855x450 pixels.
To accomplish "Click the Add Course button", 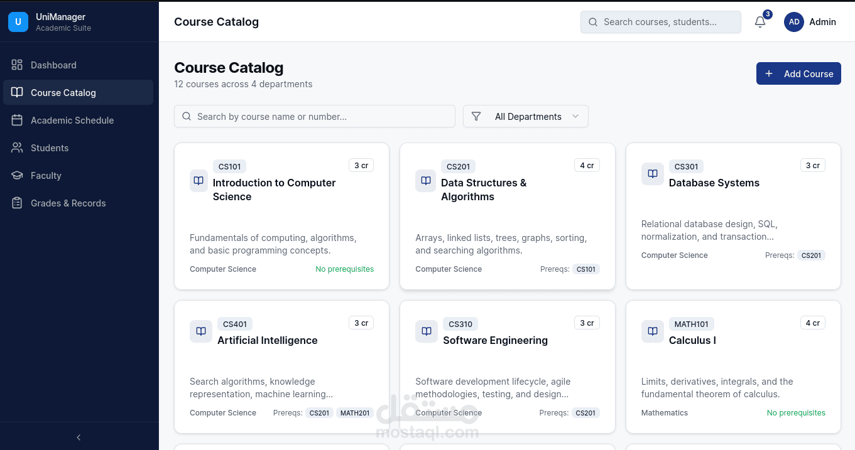I will click(798, 73).
